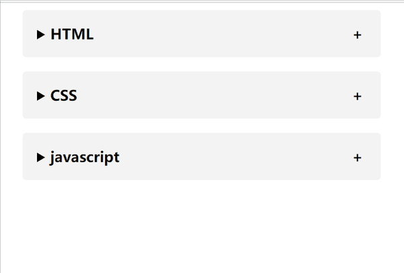Viewport: 404px width, 273px height.
Task: Select the javascript heading text
Action: 85,157
